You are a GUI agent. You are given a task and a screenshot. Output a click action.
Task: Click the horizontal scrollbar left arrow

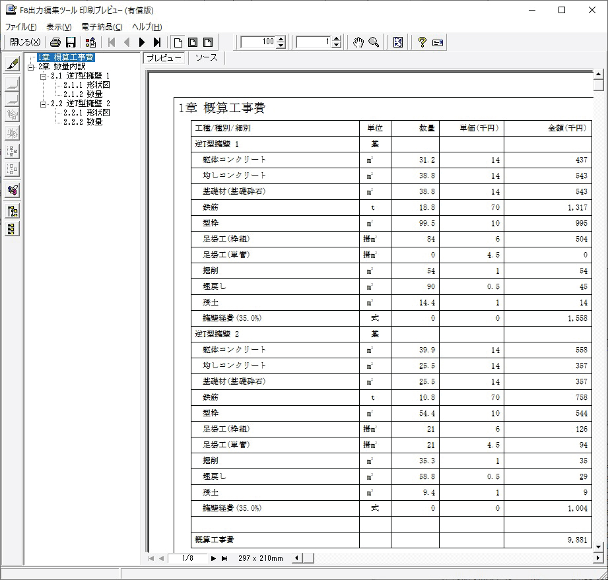296,558
